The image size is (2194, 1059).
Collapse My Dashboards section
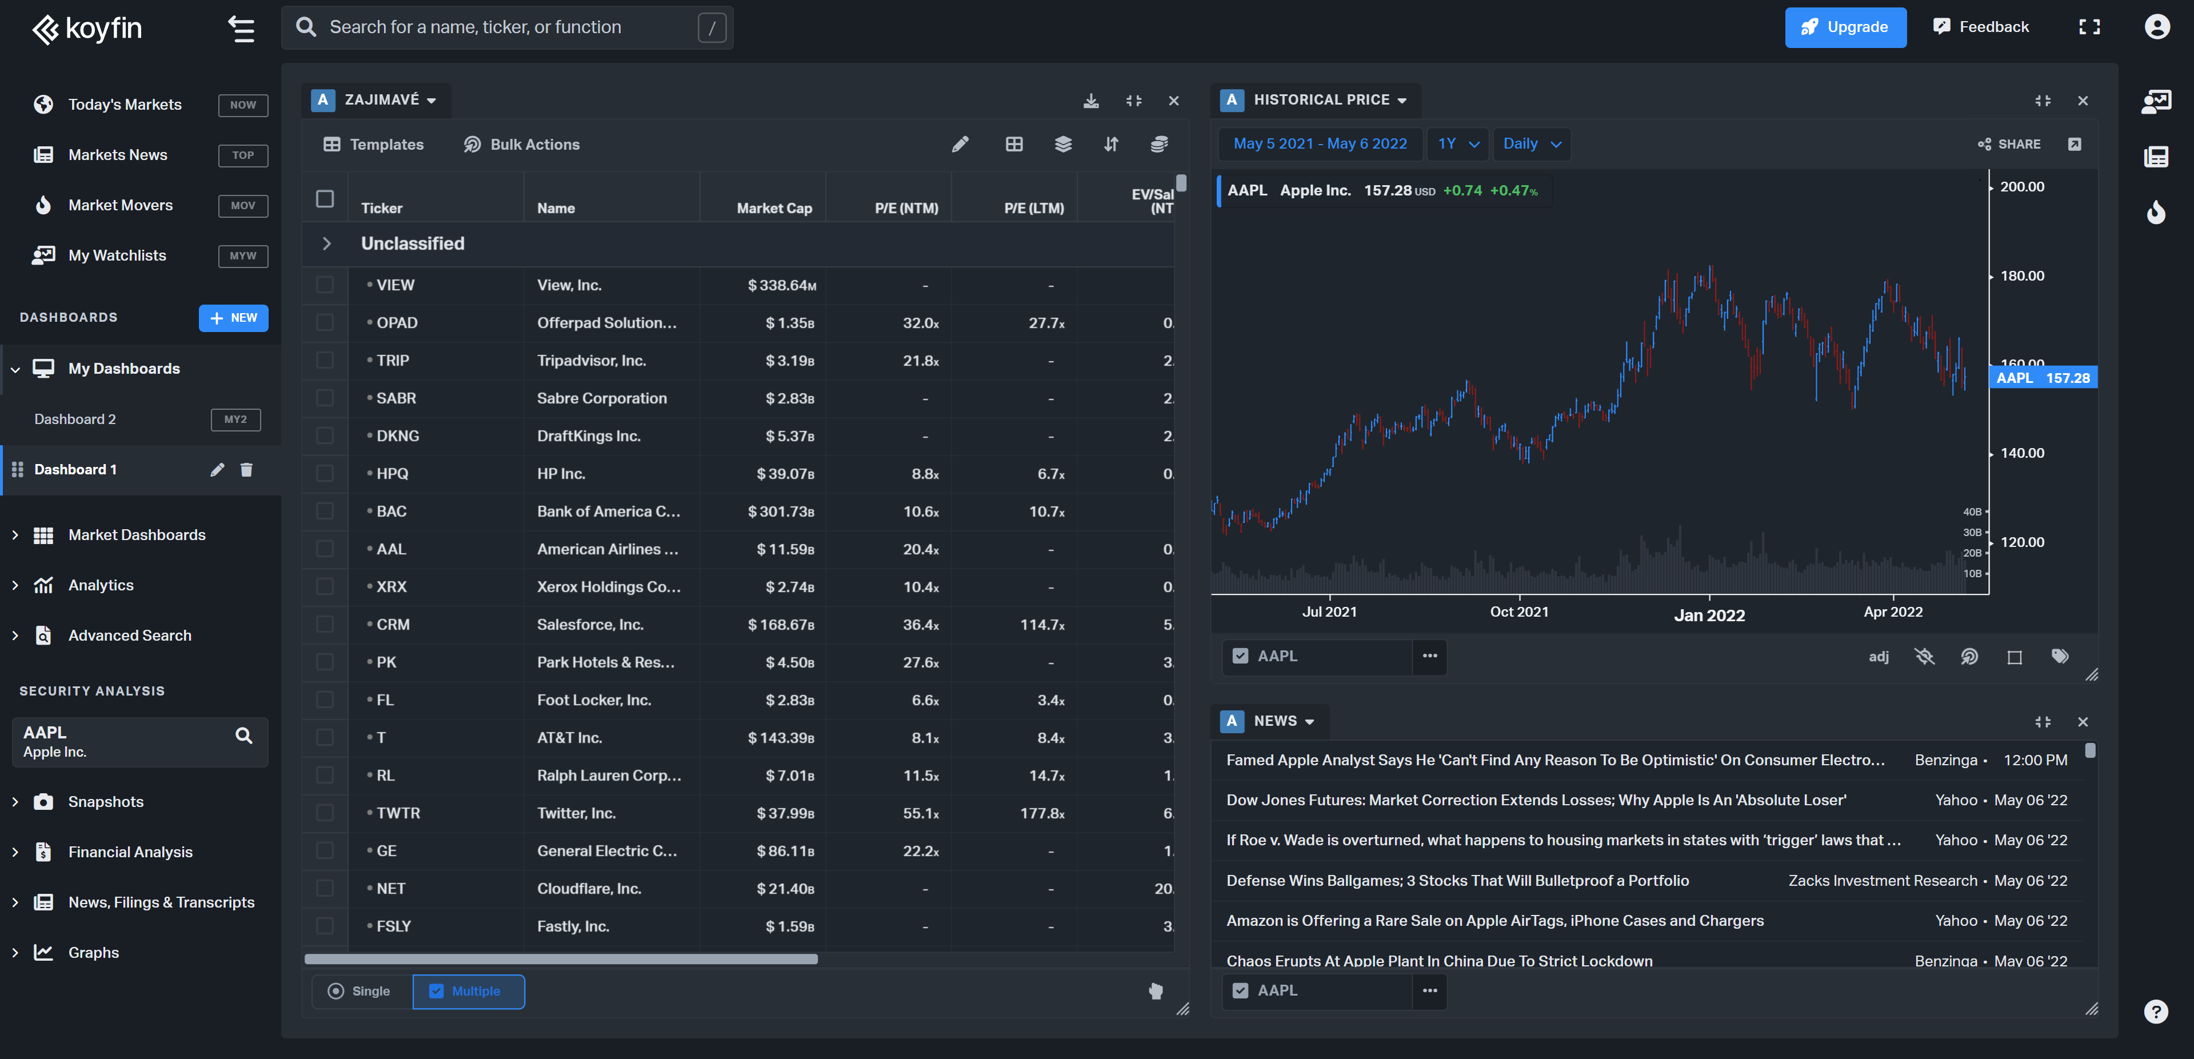[x=15, y=369]
